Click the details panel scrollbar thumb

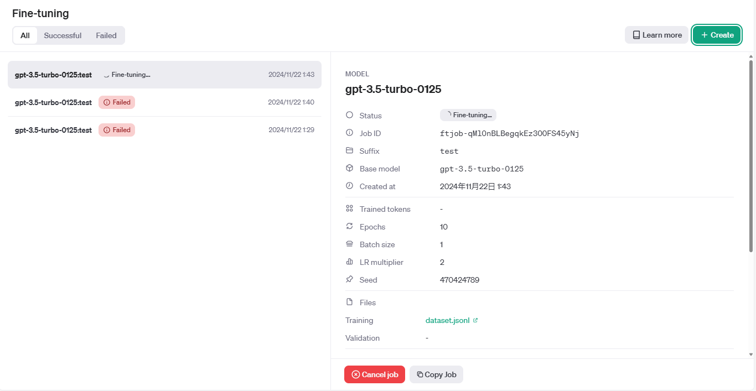751,155
